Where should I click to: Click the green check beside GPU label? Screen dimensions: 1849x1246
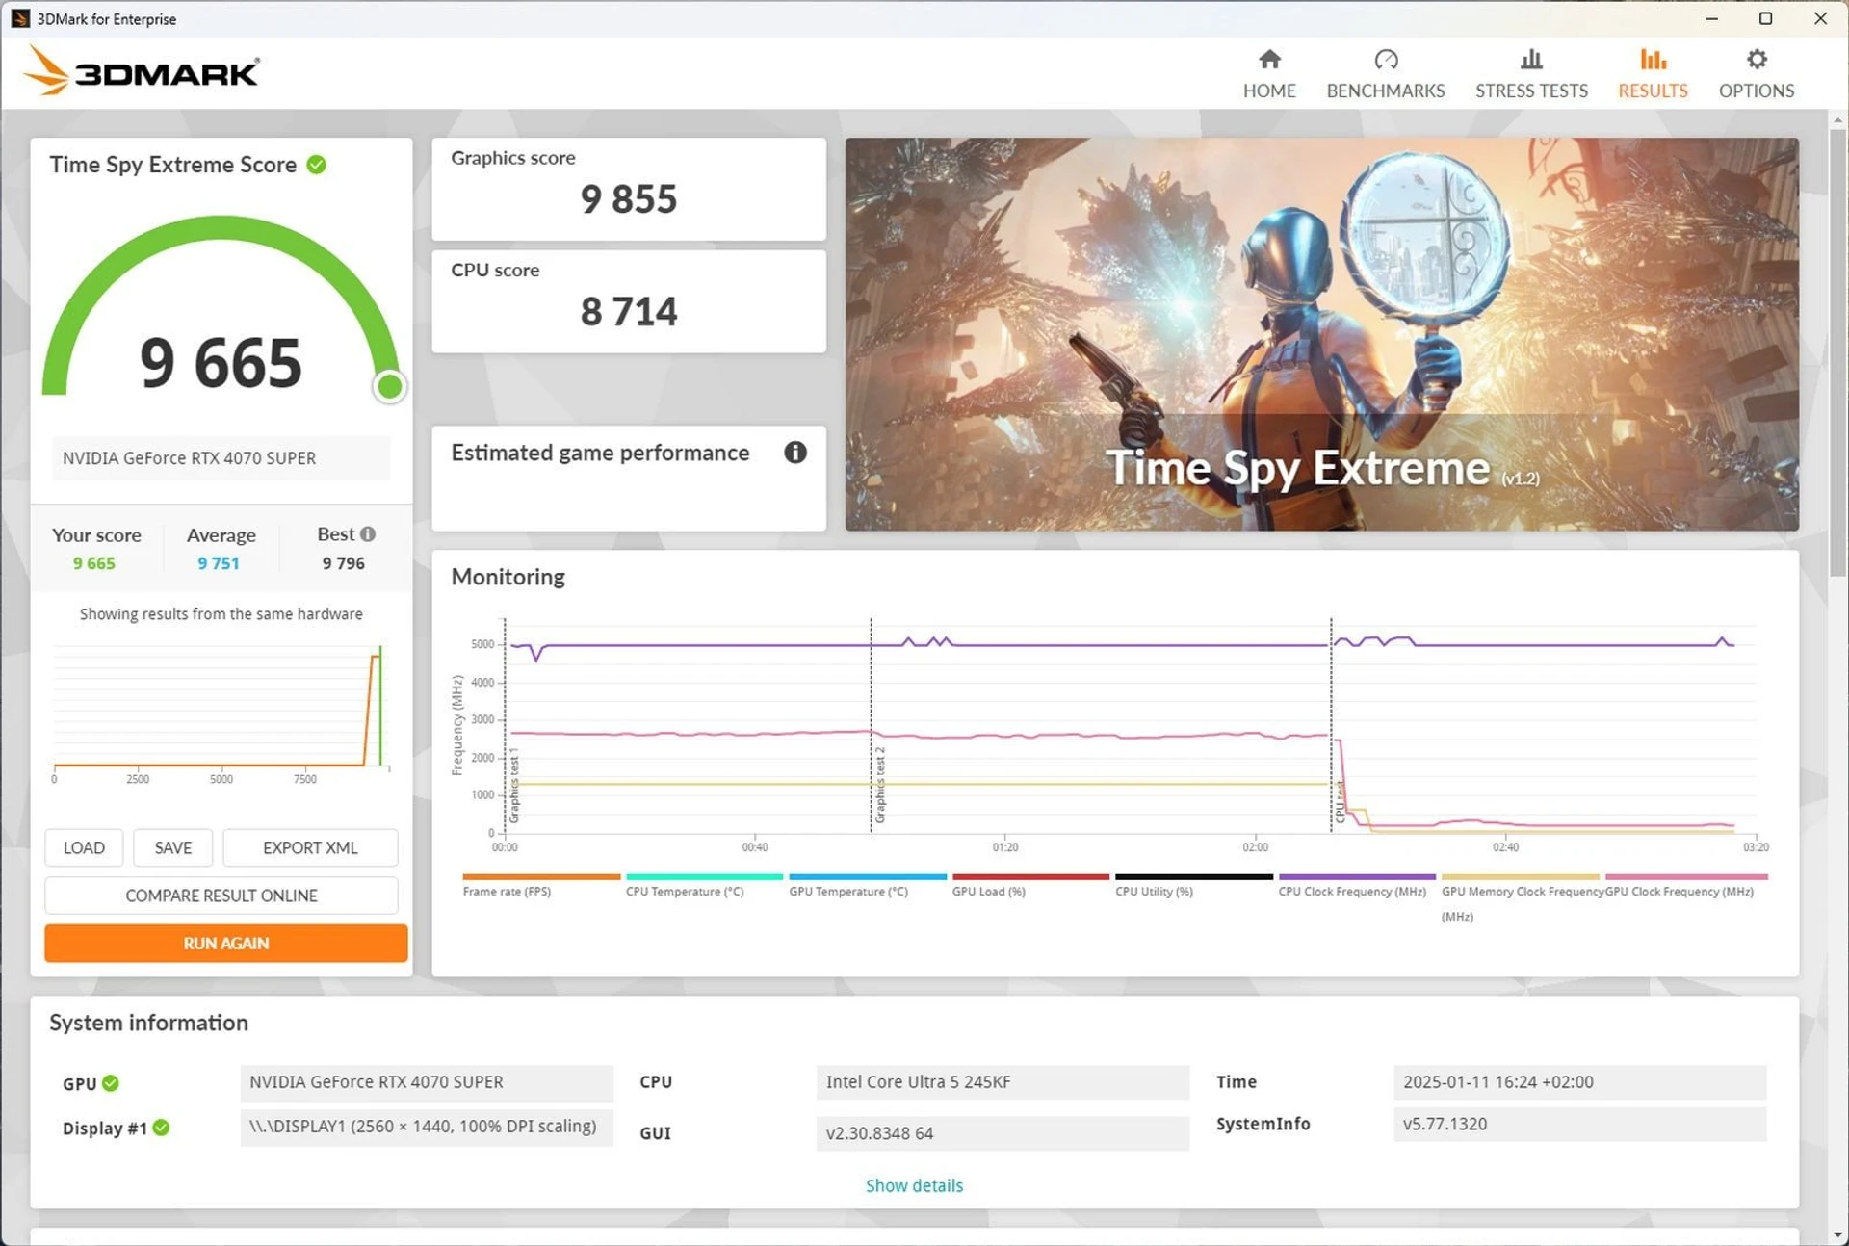111,1083
